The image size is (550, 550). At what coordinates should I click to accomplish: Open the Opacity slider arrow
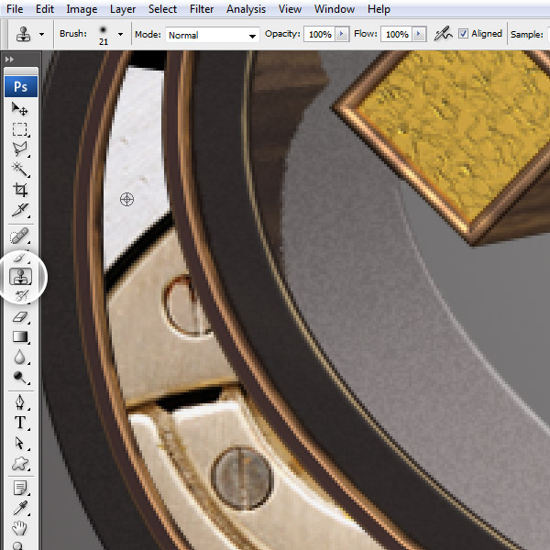pos(342,34)
